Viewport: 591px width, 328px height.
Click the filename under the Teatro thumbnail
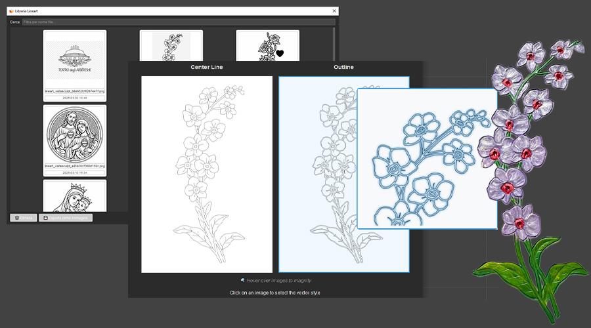(x=74, y=91)
